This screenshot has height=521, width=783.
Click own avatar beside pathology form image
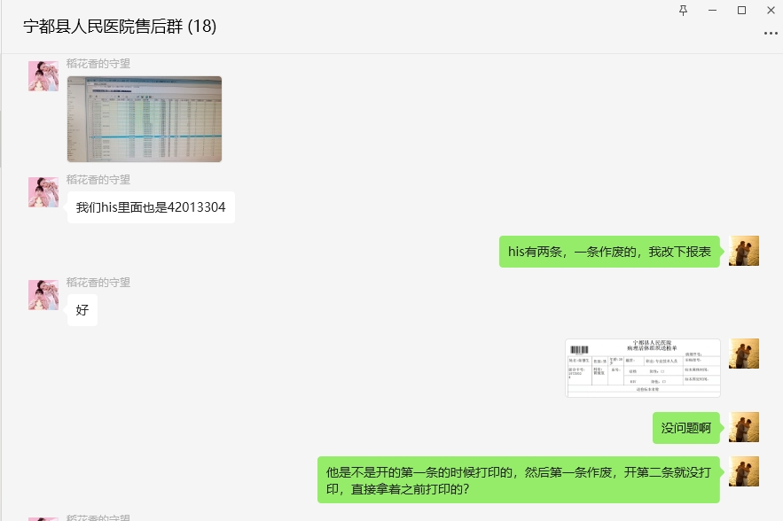pyautogui.click(x=744, y=354)
